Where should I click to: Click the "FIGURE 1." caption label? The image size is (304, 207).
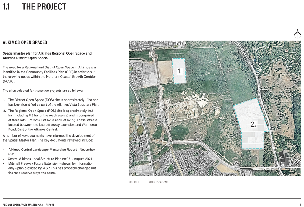click(x=134, y=182)
